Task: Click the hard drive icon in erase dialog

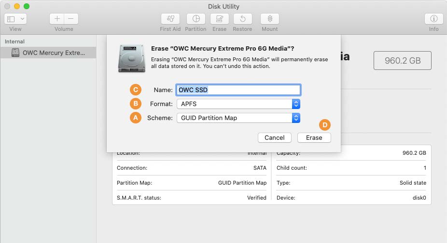Action: coord(130,58)
